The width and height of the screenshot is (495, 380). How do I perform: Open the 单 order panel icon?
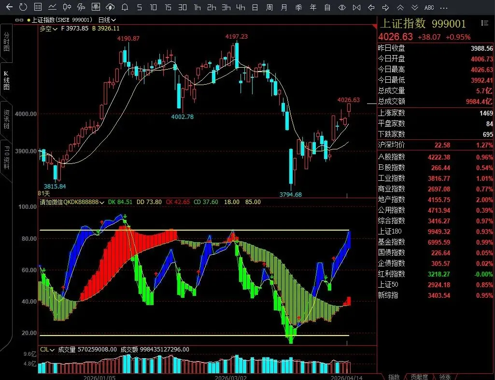[x=96, y=7]
